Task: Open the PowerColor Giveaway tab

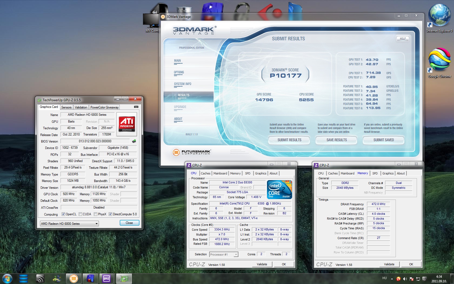Action: (x=104, y=107)
